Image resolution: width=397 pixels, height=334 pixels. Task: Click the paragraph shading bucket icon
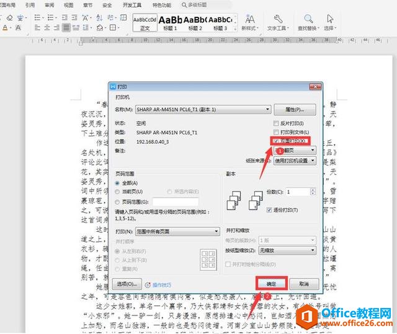pyautogui.click(x=100, y=27)
